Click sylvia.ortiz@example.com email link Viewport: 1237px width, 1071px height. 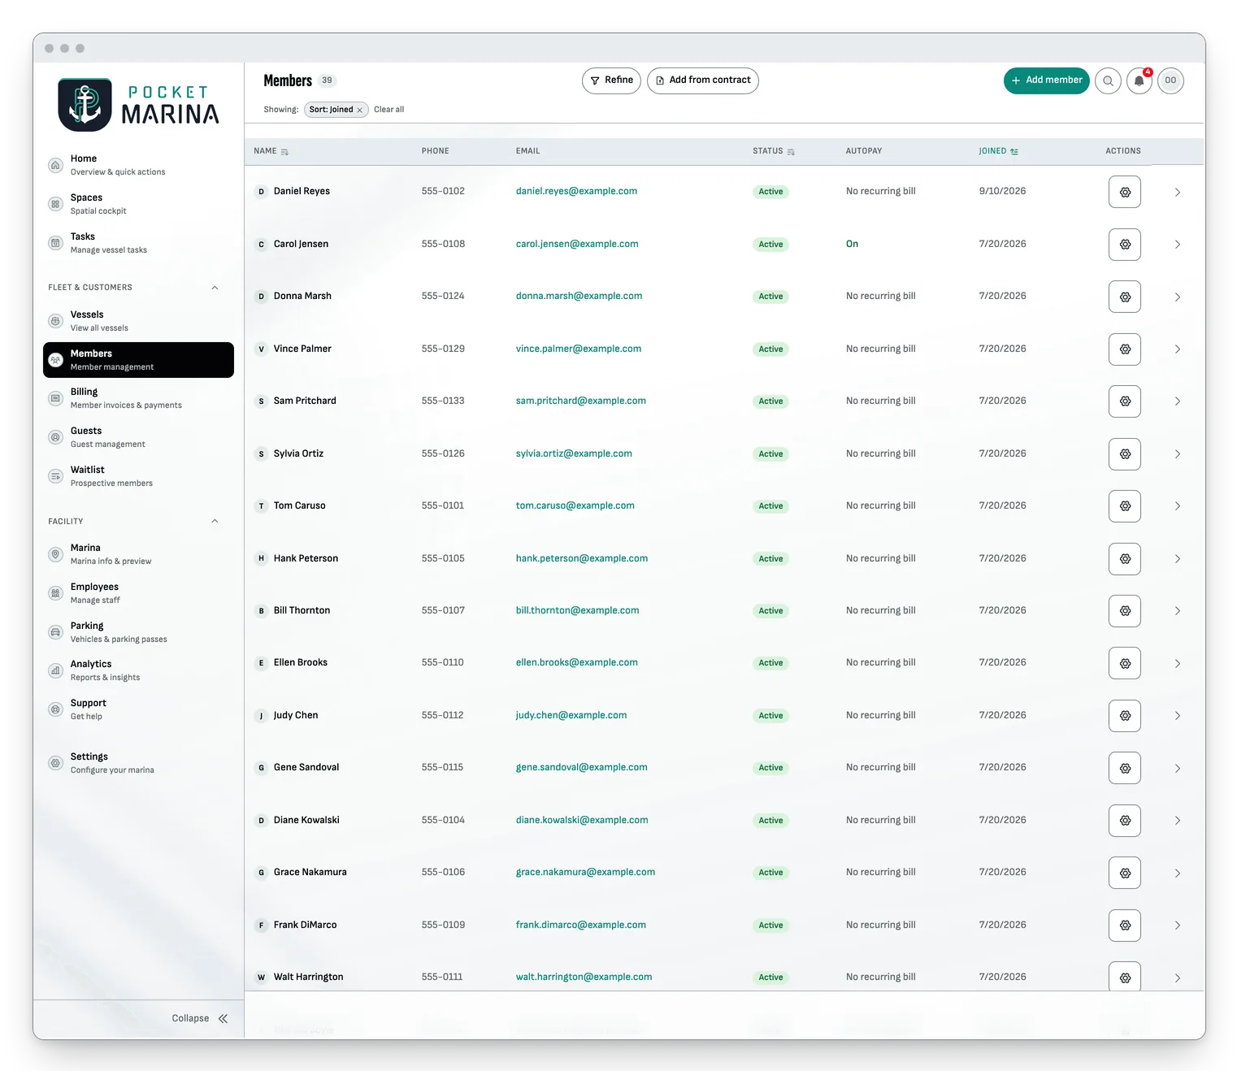(574, 454)
